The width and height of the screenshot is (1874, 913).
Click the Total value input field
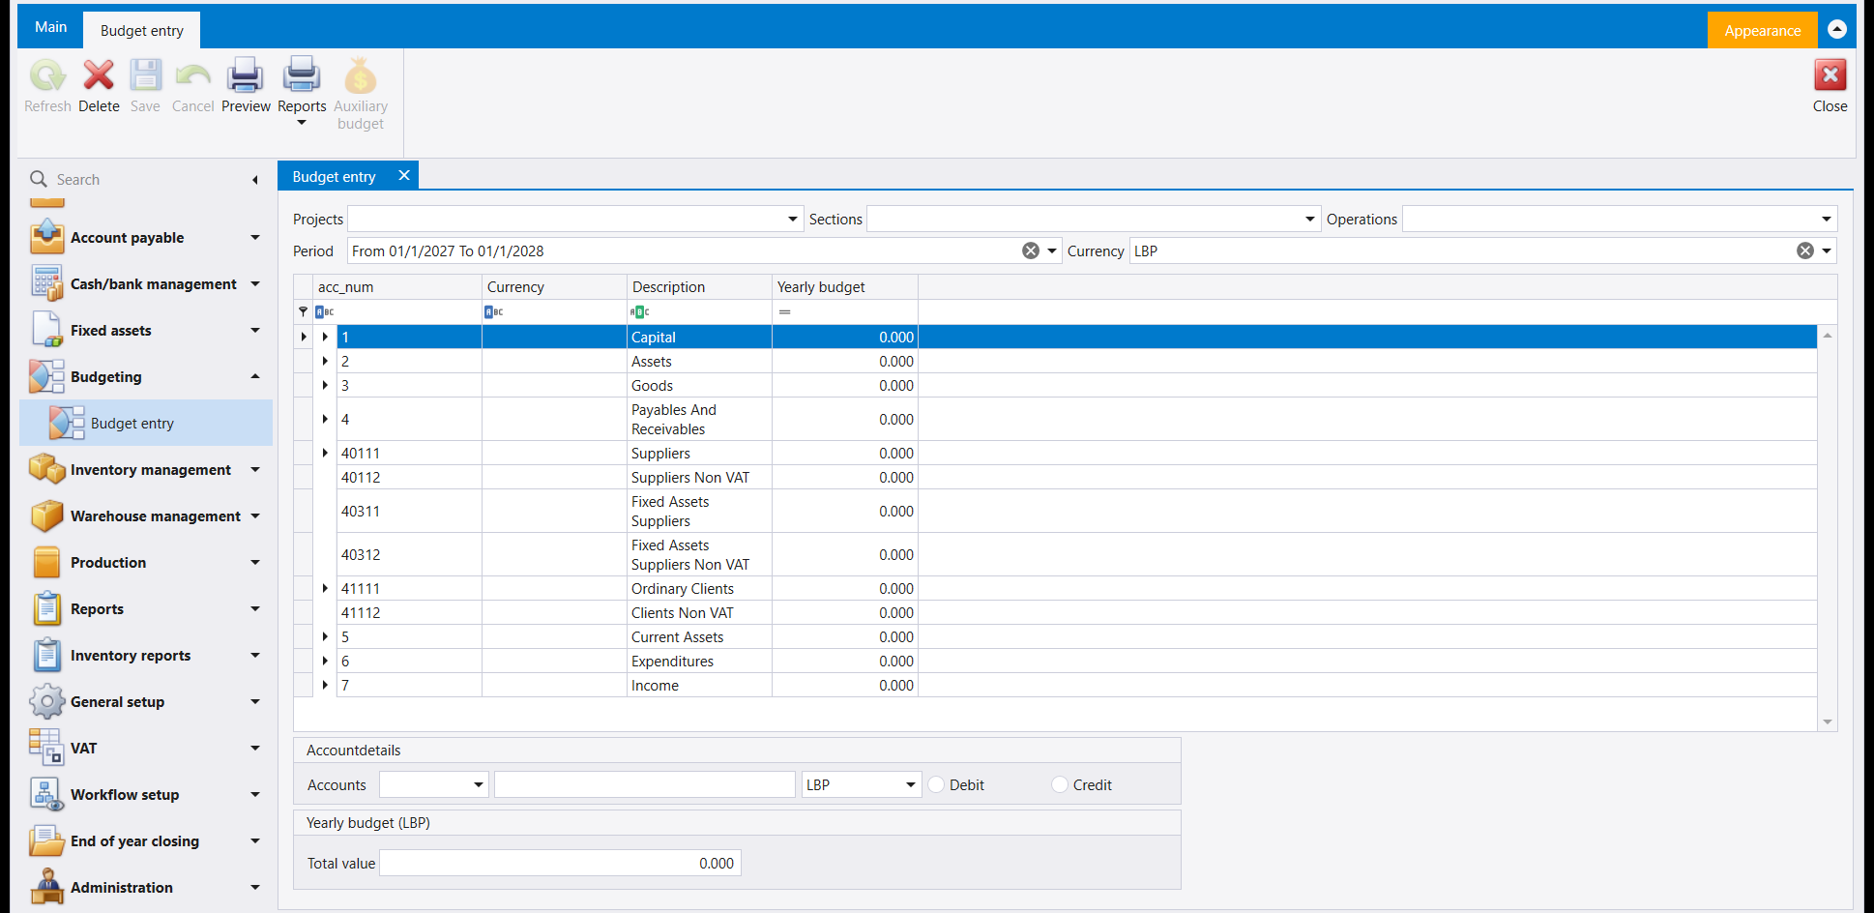(x=560, y=863)
